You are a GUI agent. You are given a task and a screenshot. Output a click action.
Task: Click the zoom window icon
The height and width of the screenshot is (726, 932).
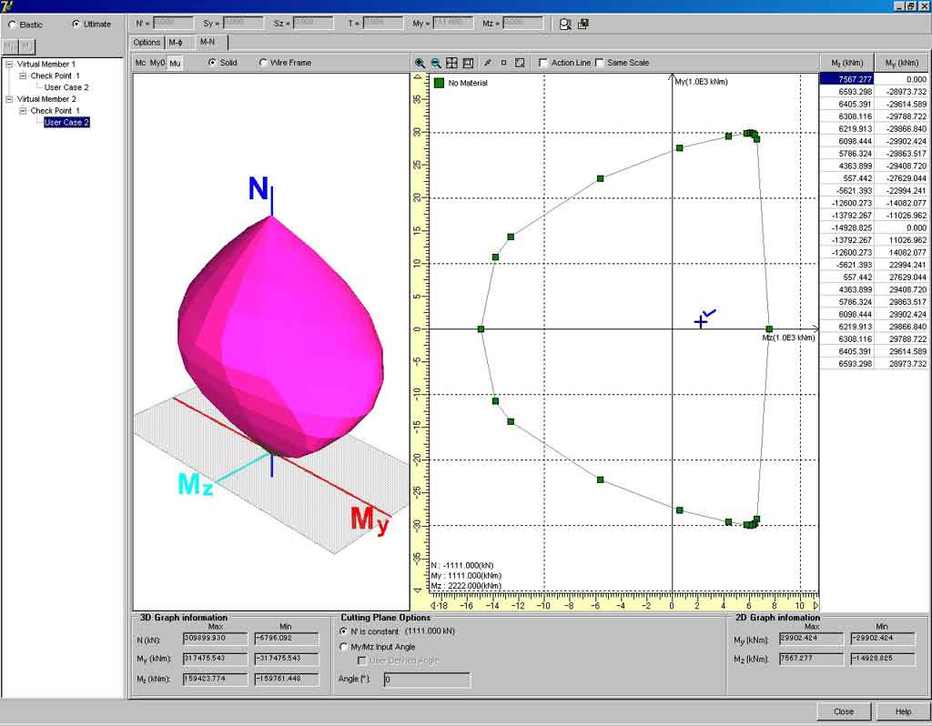468,63
